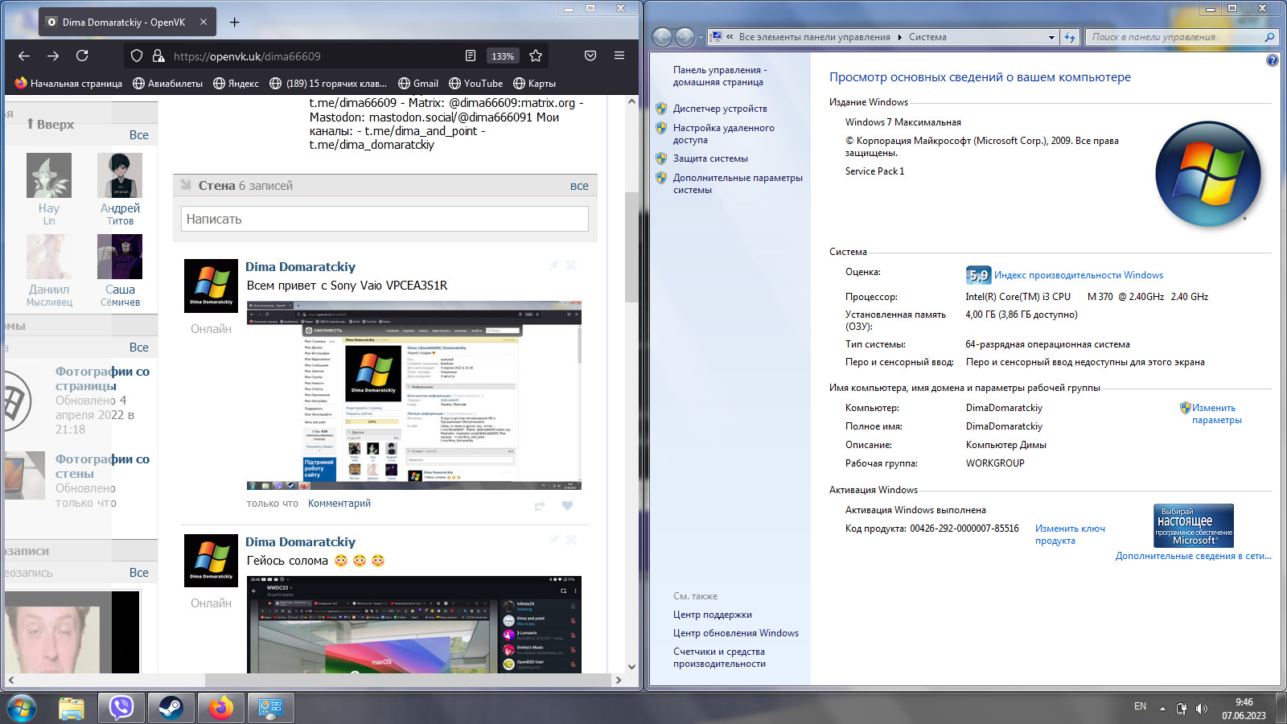The height and width of the screenshot is (724, 1287).
Task: Open the YouTube bookmark in the bookmarks bar
Action: tap(475, 84)
